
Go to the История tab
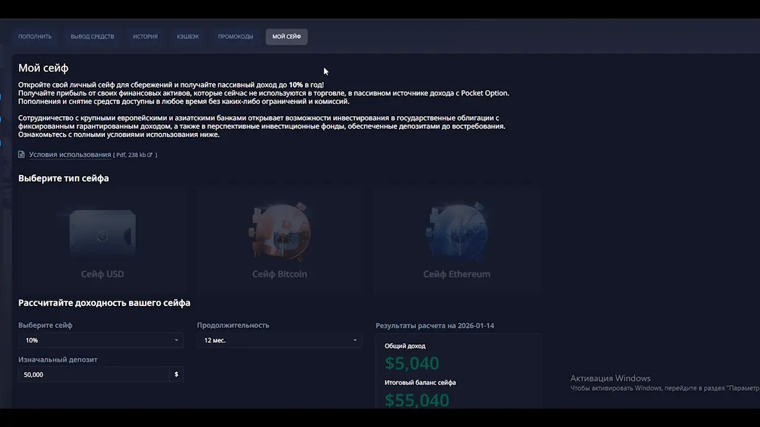pos(145,37)
